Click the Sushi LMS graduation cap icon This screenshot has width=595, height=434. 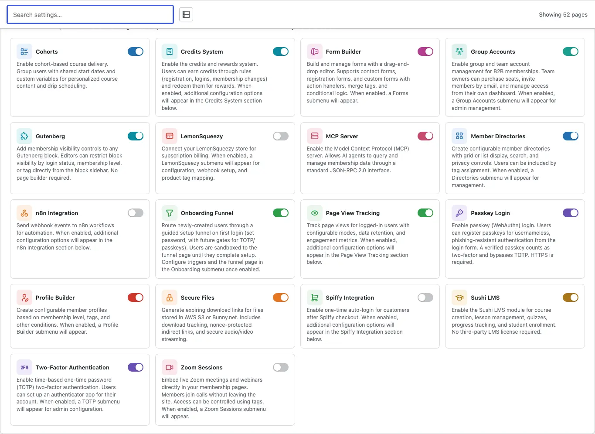(459, 297)
